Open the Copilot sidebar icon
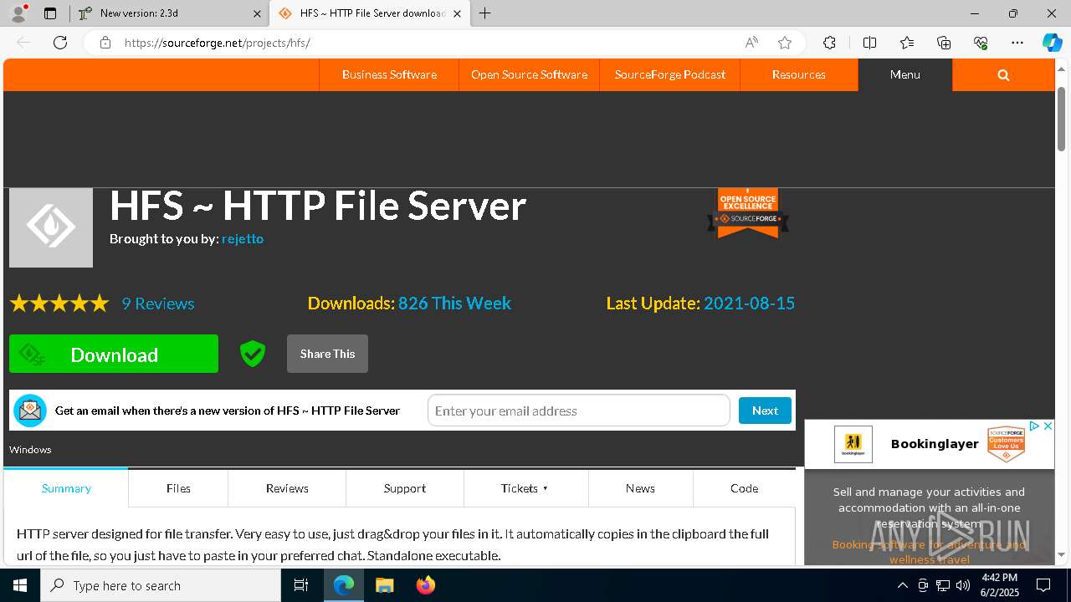 coord(1052,43)
